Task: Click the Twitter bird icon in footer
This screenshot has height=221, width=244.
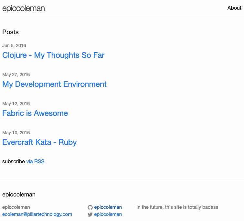Action: [90, 215]
